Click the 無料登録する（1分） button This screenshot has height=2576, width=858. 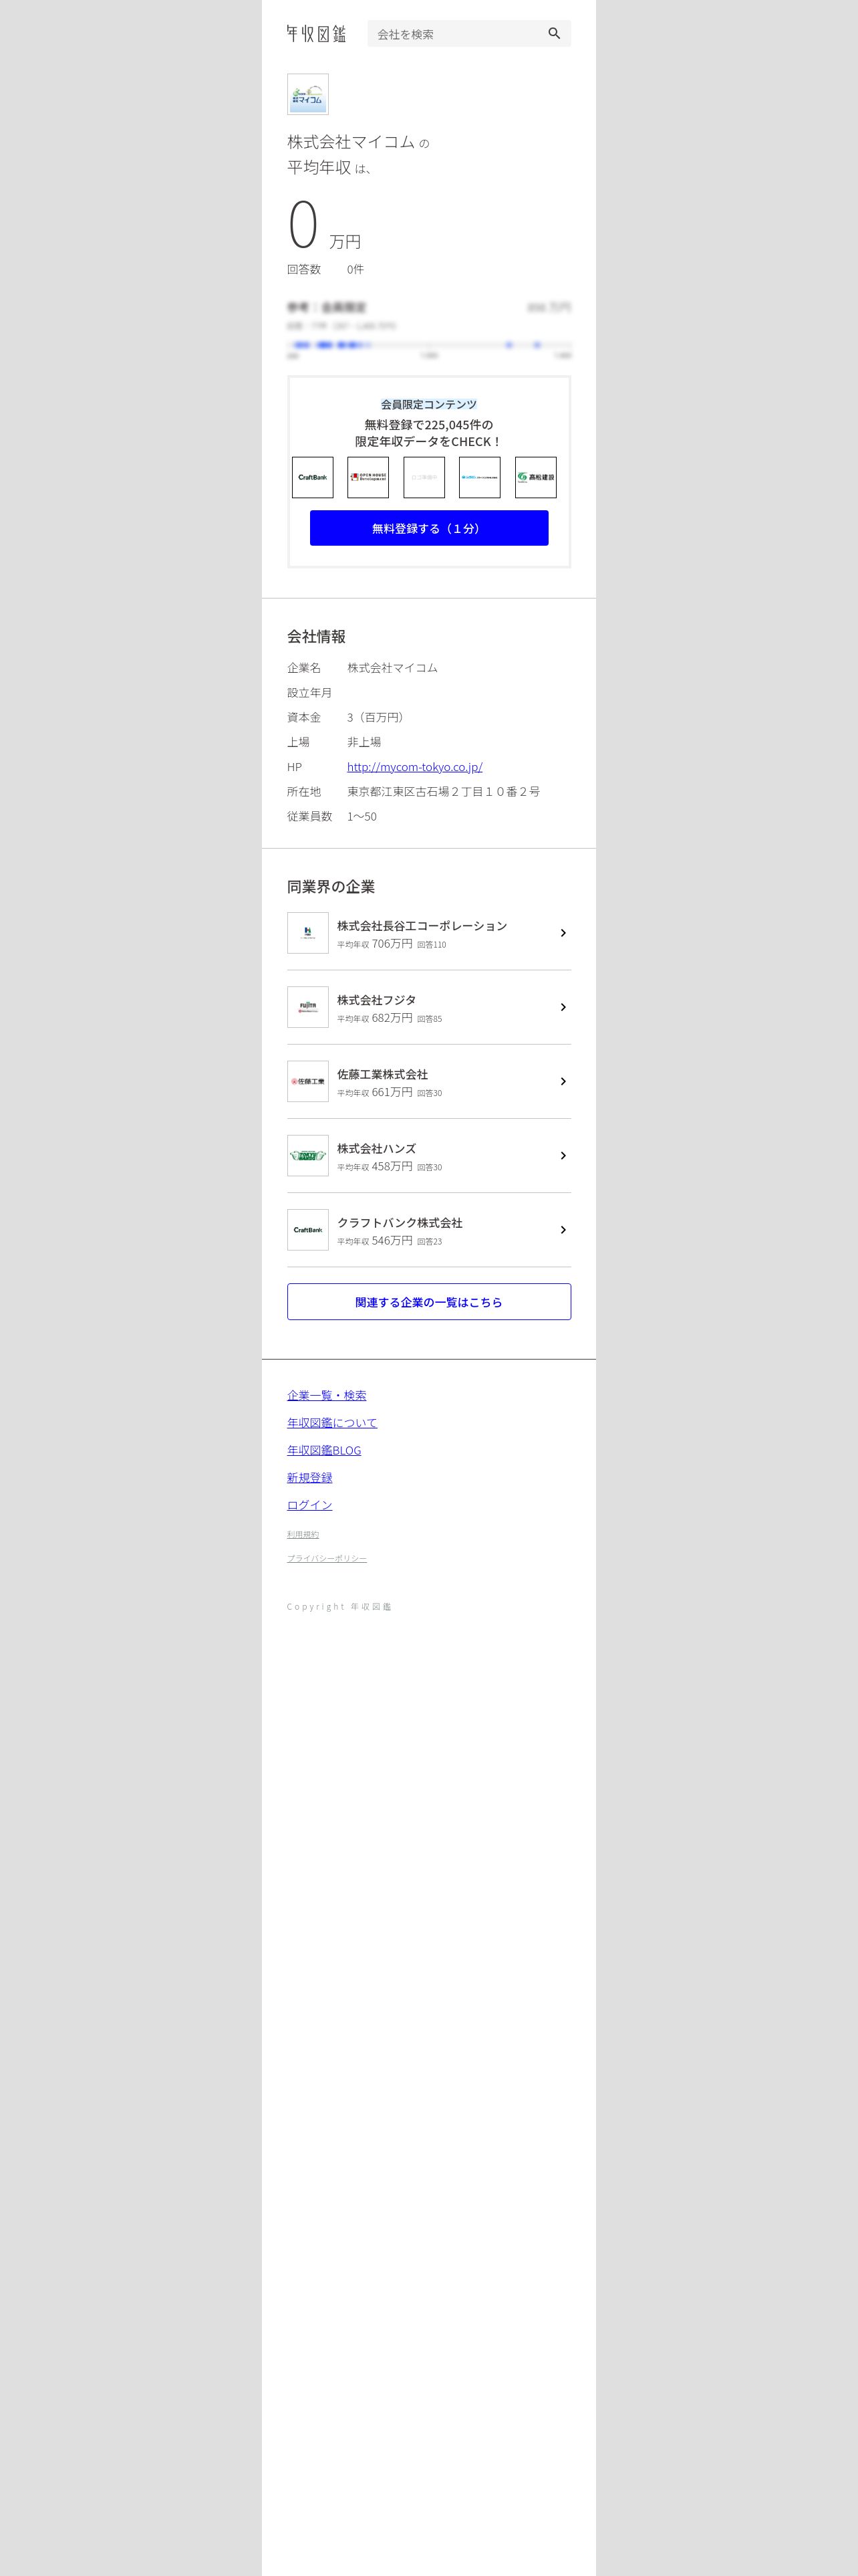click(428, 528)
